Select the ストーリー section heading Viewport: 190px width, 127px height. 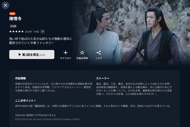103,79
